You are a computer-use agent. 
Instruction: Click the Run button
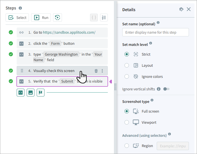coord(41,18)
